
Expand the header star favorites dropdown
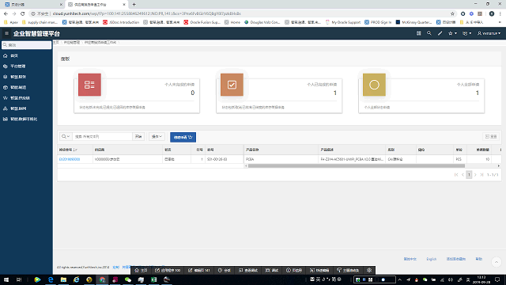(452, 33)
